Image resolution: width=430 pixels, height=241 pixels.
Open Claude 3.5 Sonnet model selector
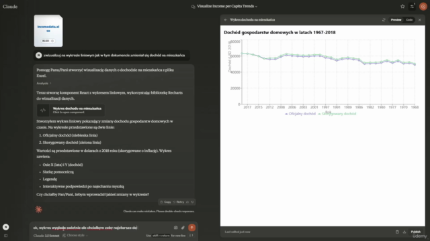46,236
